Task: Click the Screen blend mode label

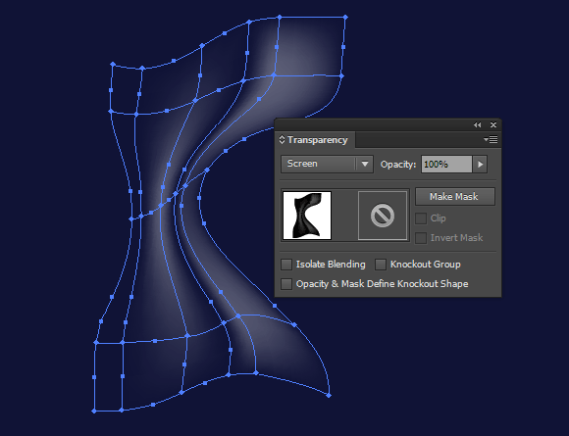Action: 302,164
